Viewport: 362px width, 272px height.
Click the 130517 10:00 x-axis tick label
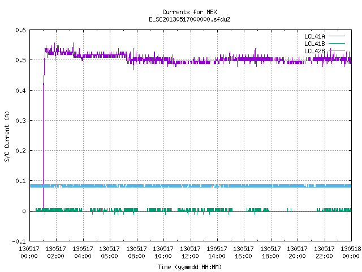coord(163,253)
